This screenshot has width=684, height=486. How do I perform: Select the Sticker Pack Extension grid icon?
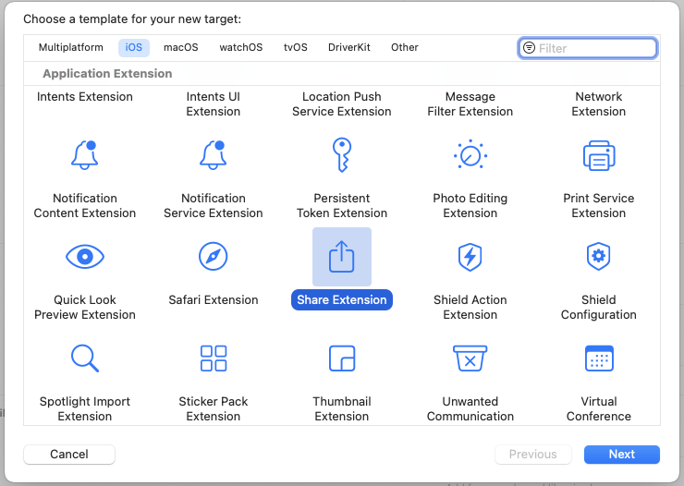coord(214,358)
